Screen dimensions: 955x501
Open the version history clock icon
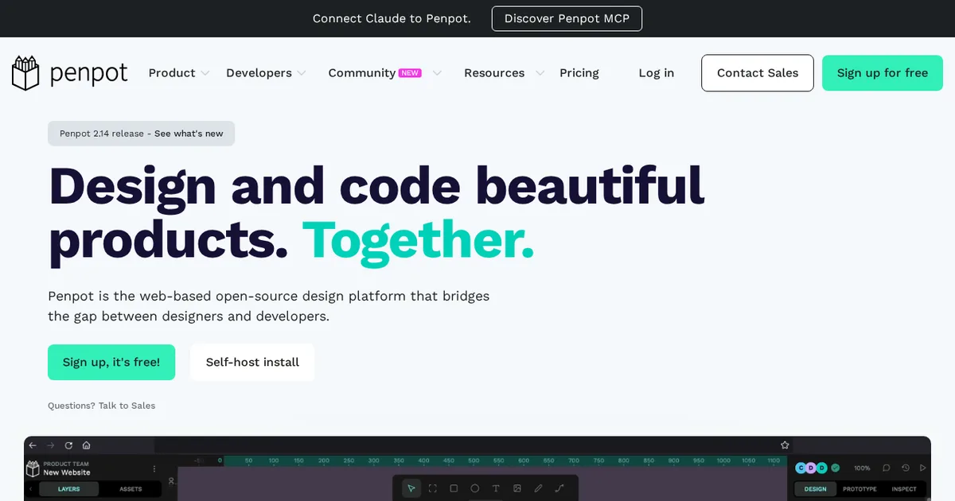906,468
